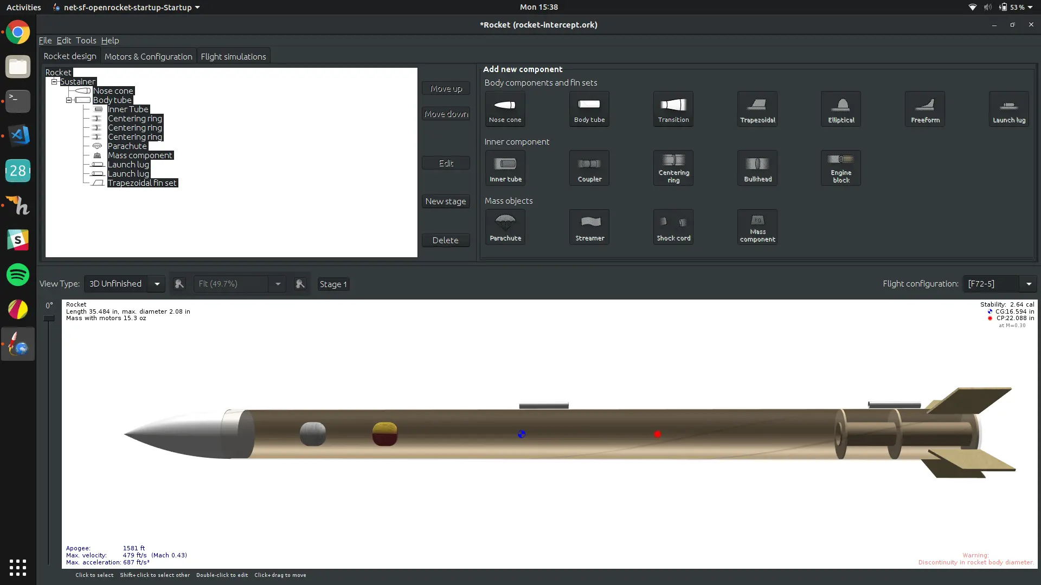Click the New stage button
Viewport: 1041px width, 585px height.
446,201
